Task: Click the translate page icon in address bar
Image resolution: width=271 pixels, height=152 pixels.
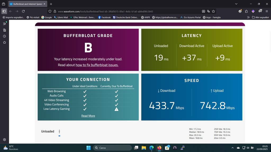Action: [208, 11]
